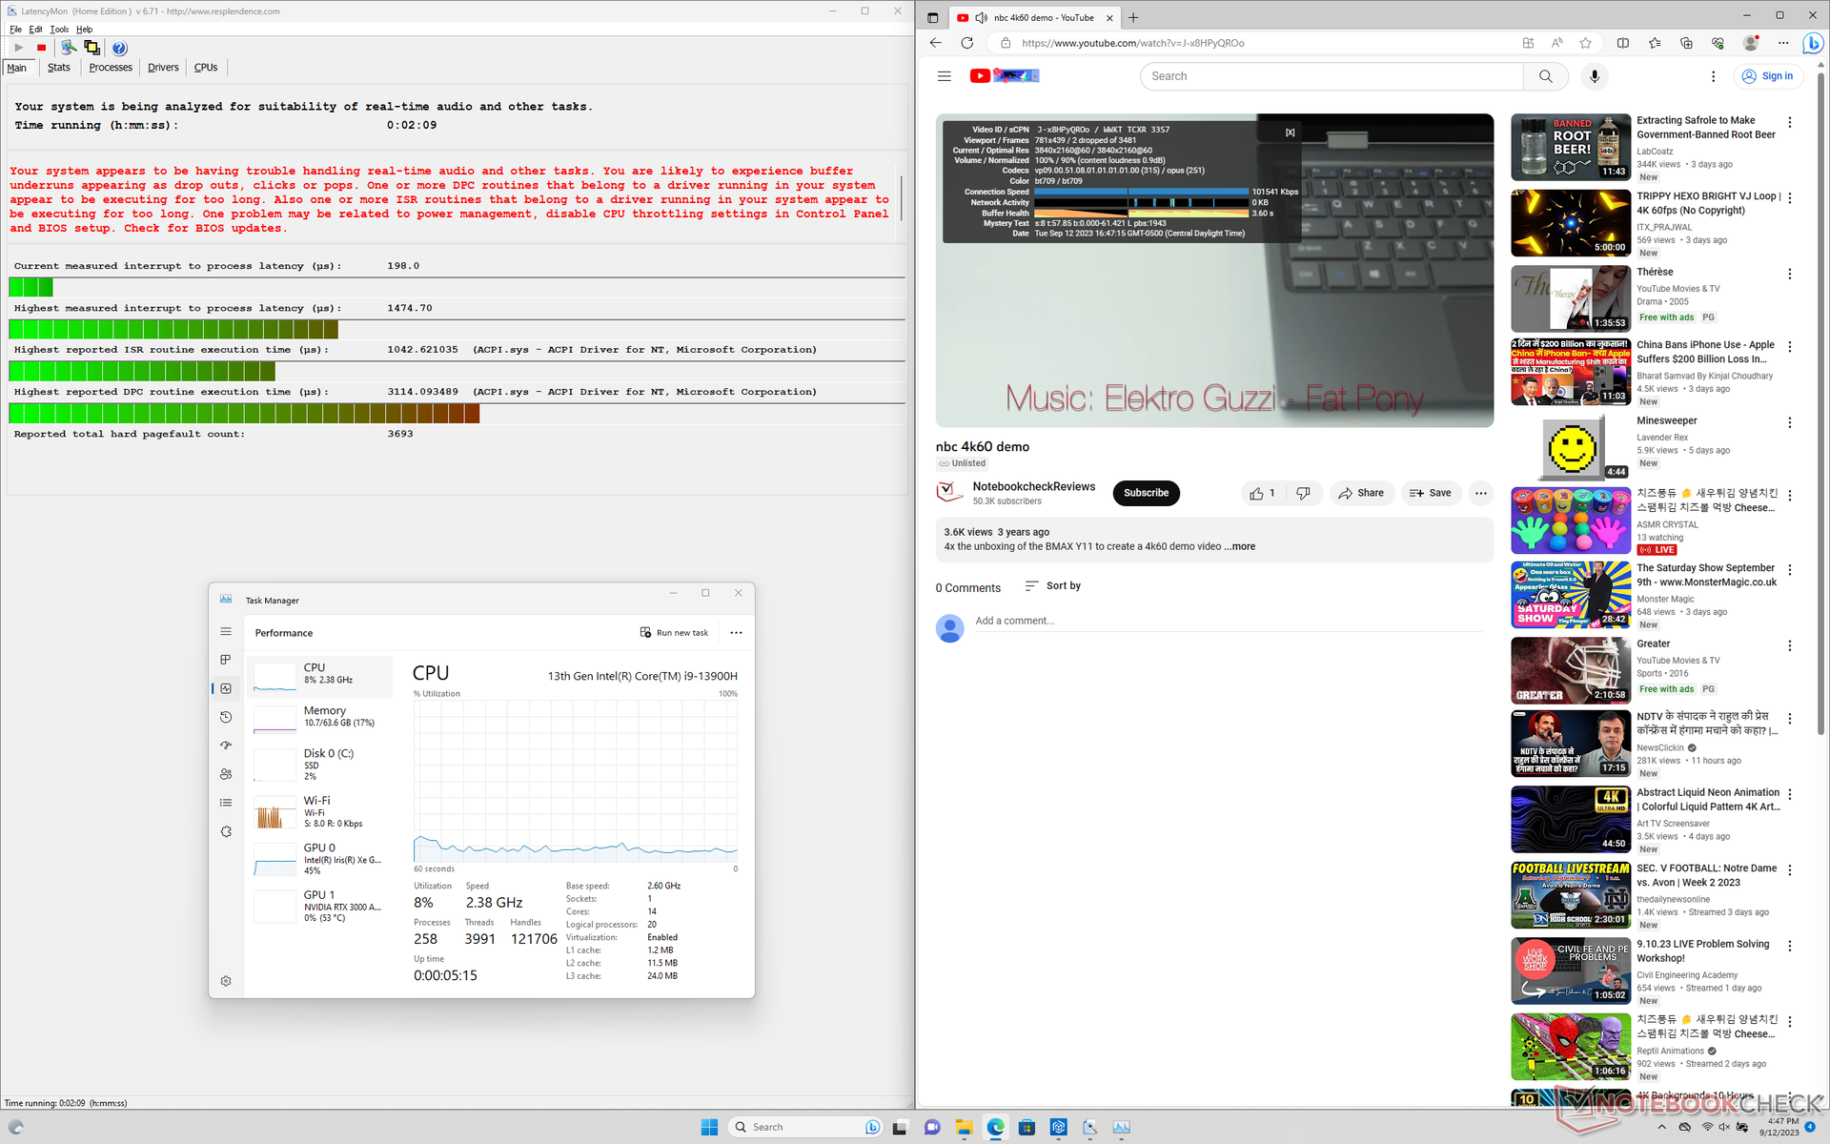Open Task Manager Startup apps icon
This screenshot has width=1830, height=1144.
pos(226,746)
